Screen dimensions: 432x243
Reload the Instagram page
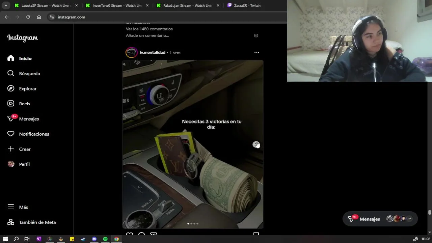click(28, 17)
